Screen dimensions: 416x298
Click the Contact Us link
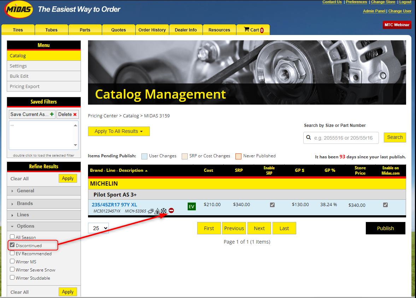(332, 2)
